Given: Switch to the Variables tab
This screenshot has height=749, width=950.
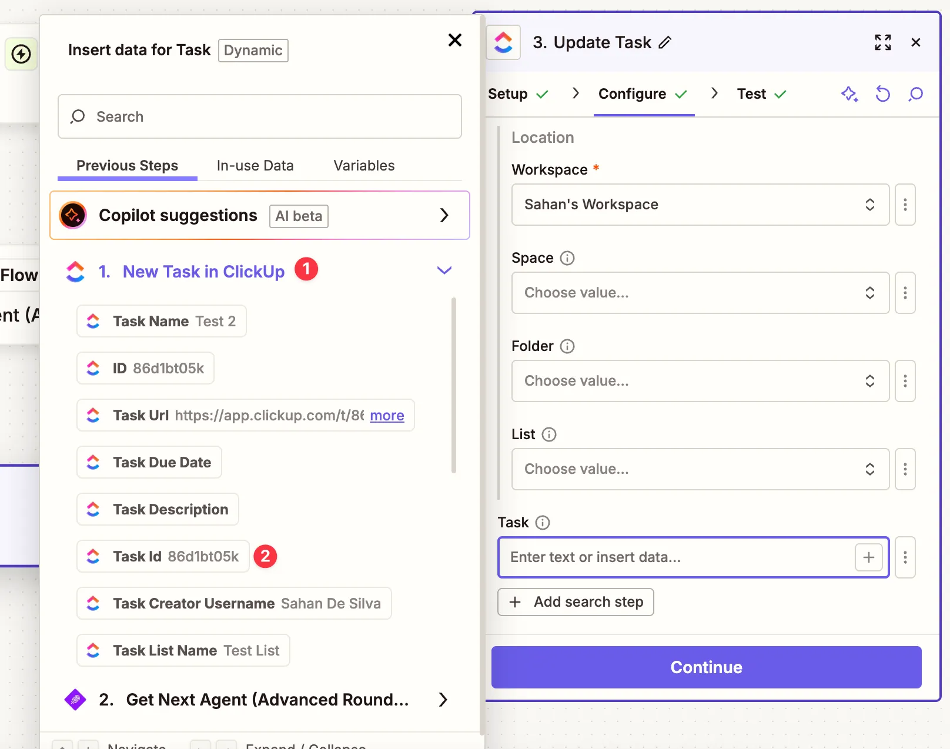Looking at the screenshot, I should click(364, 166).
